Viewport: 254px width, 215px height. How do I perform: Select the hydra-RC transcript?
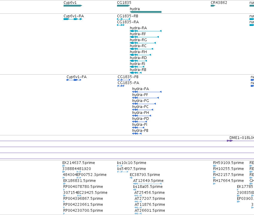[141, 49]
